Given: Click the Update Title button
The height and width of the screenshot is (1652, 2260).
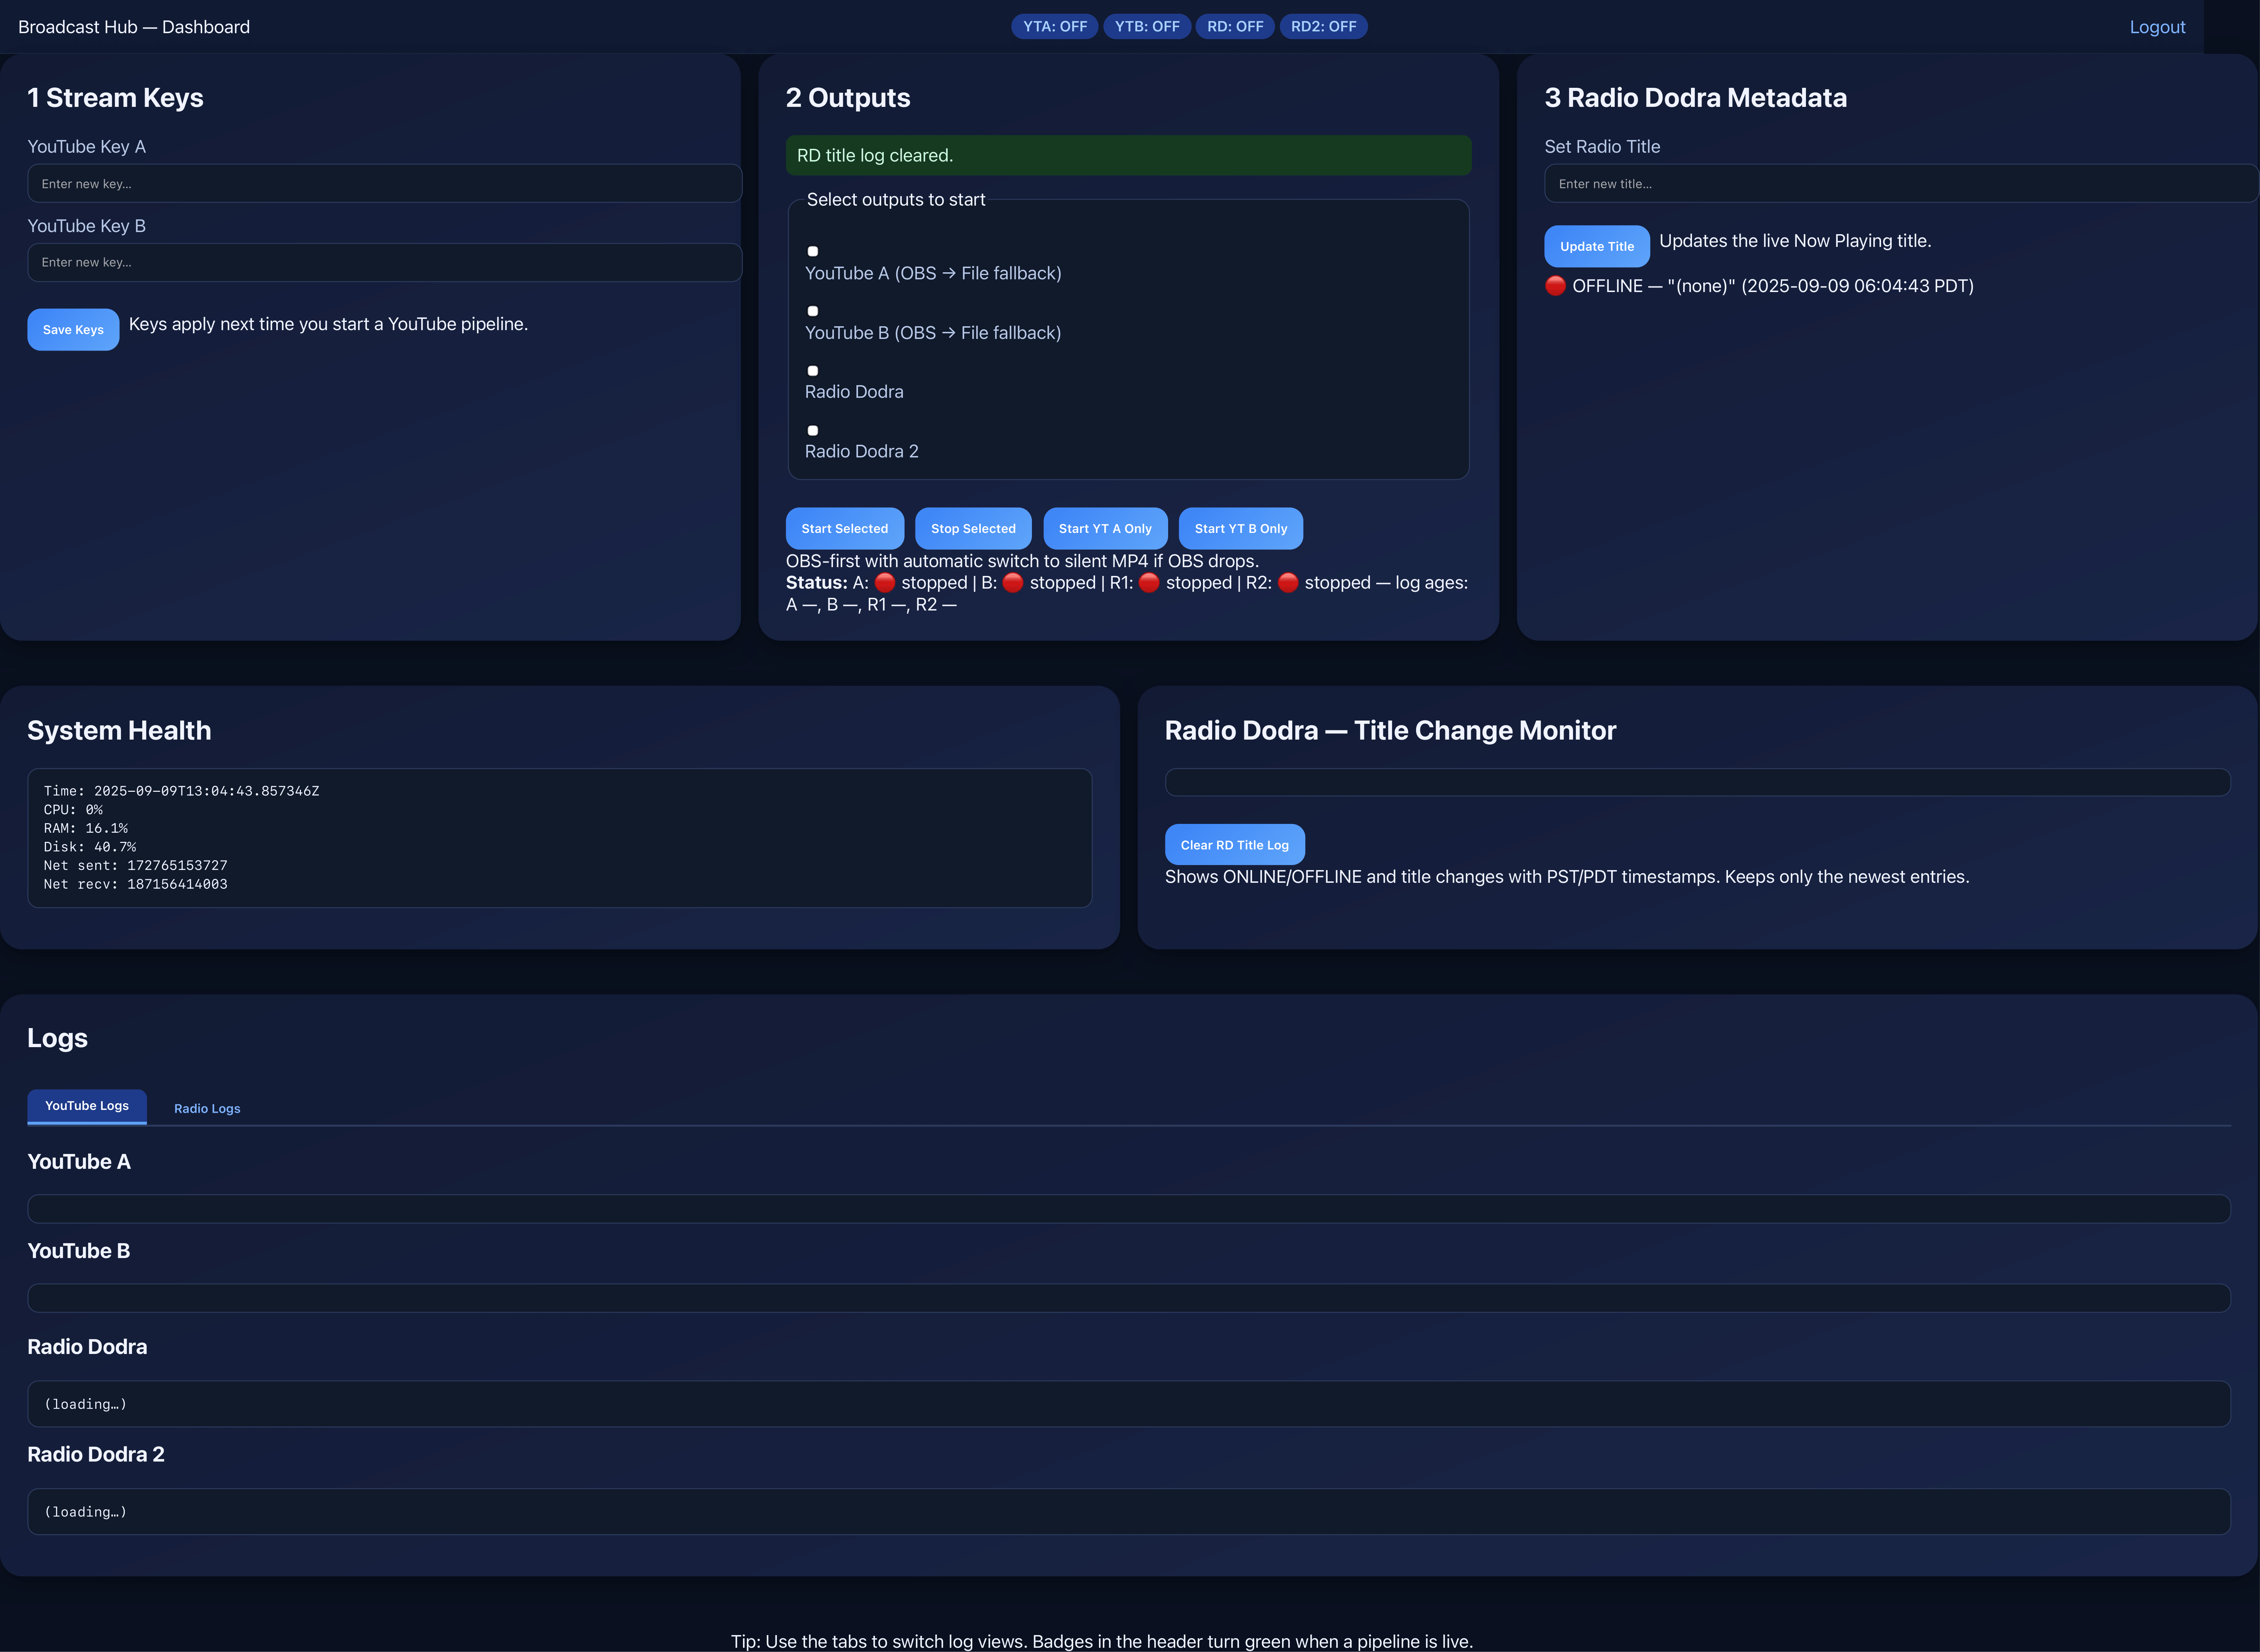Looking at the screenshot, I should point(1597,246).
